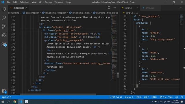Image resolution: width=185 pixels, height=104 pixels.
Task: Open the Windows Start menu
Action: [3, 102]
